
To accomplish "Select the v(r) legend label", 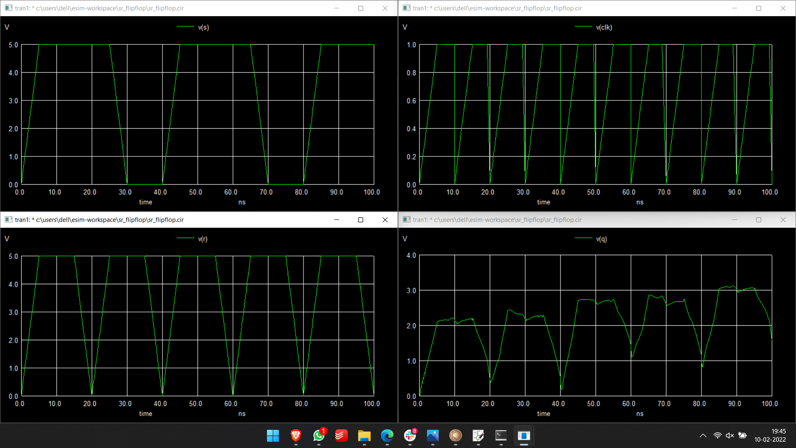I will [202, 239].
